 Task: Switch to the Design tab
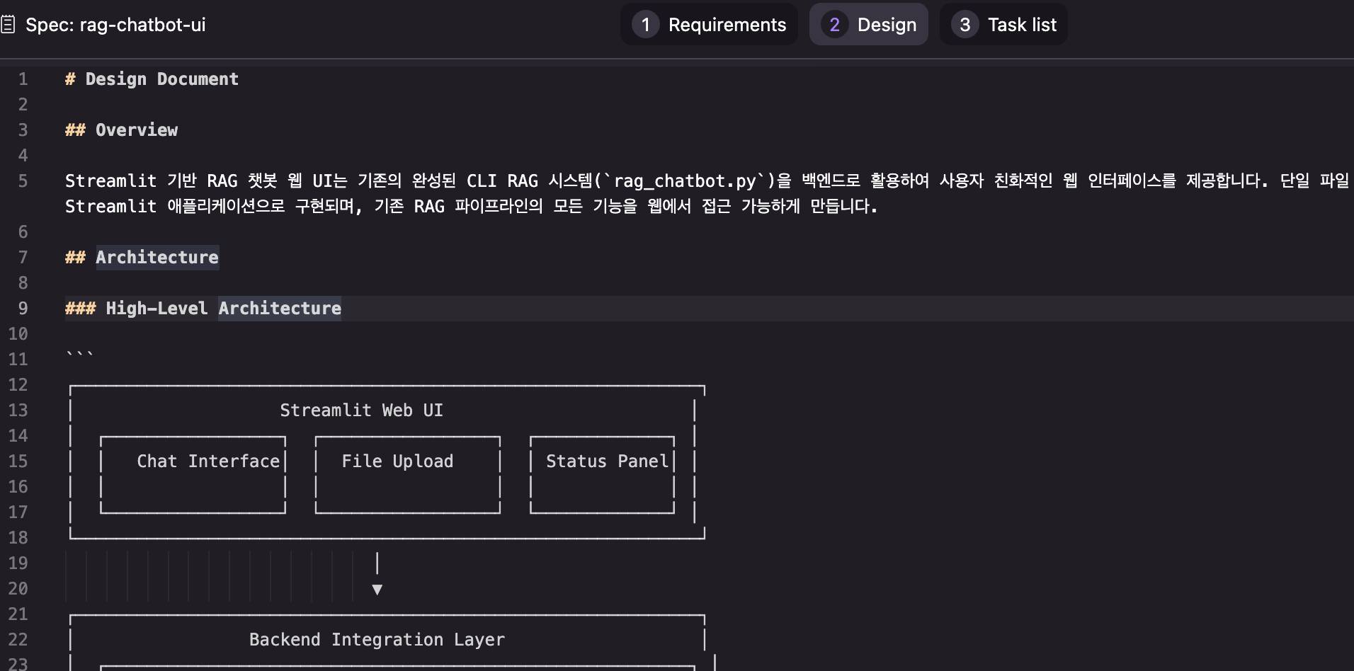[868, 24]
